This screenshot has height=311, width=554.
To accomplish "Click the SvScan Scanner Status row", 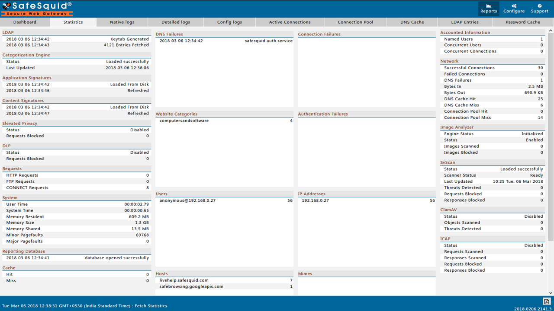I will coord(493,175).
